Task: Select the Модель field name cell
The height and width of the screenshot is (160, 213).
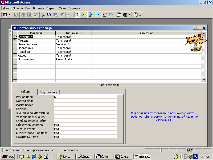Action: [x=36, y=41]
